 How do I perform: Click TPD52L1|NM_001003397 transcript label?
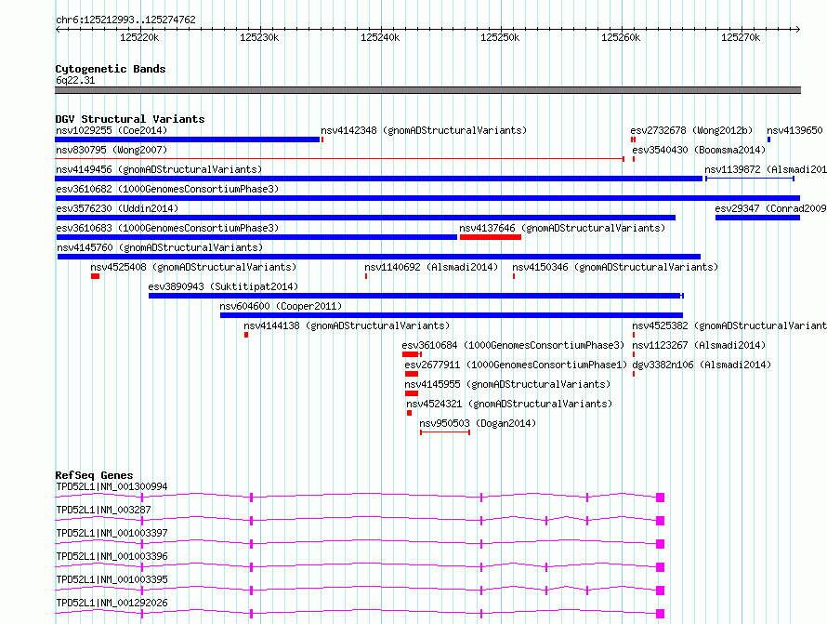coord(112,533)
